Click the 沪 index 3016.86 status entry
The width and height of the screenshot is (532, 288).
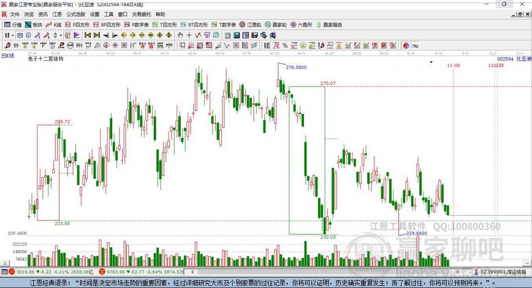(51, 272)
